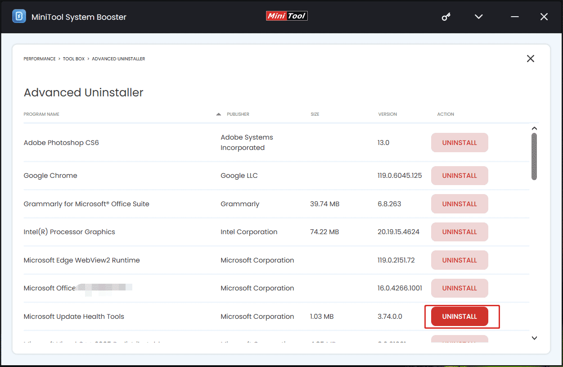Open the title bar dropdown menu chevron
The height and width of the screenshot is (367, 563).
coord(479,17)
